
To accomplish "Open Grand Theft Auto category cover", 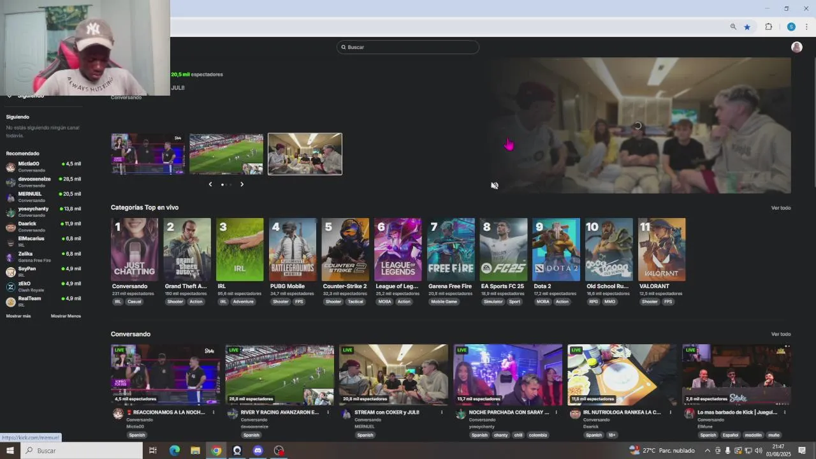I will 187,250.
